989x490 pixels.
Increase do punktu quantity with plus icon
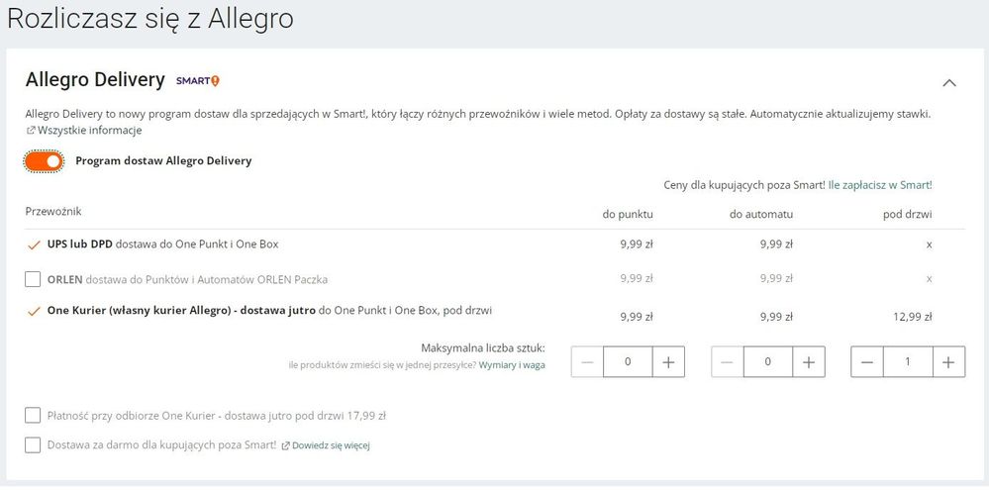click(x=668, y=362)
